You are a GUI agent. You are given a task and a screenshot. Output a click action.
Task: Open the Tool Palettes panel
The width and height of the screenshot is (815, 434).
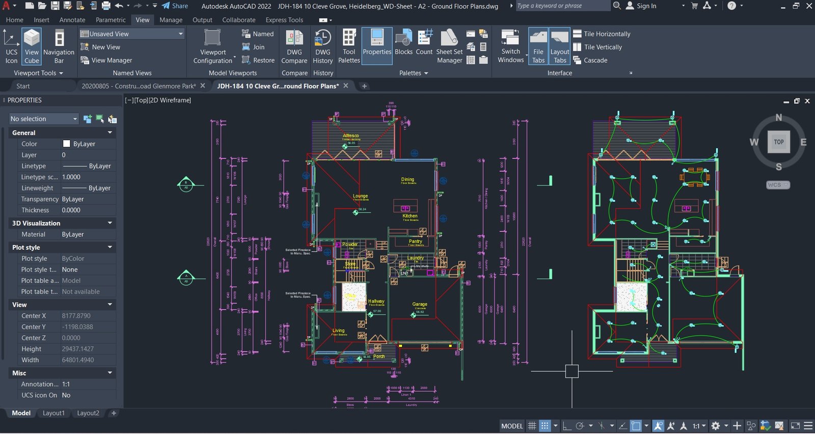(349, 46)
